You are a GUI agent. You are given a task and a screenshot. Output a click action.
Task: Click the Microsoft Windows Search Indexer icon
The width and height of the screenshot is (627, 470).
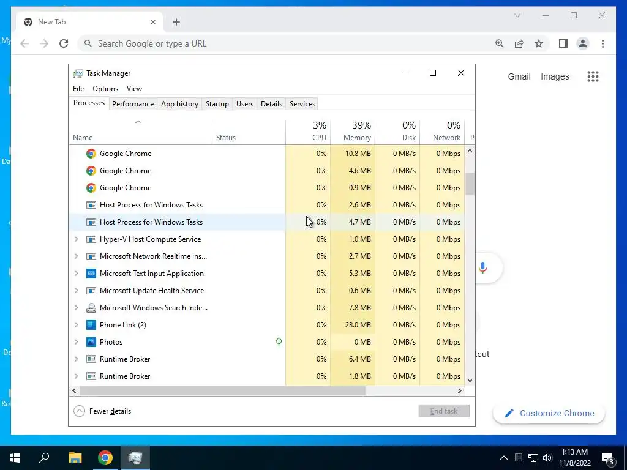91,308
